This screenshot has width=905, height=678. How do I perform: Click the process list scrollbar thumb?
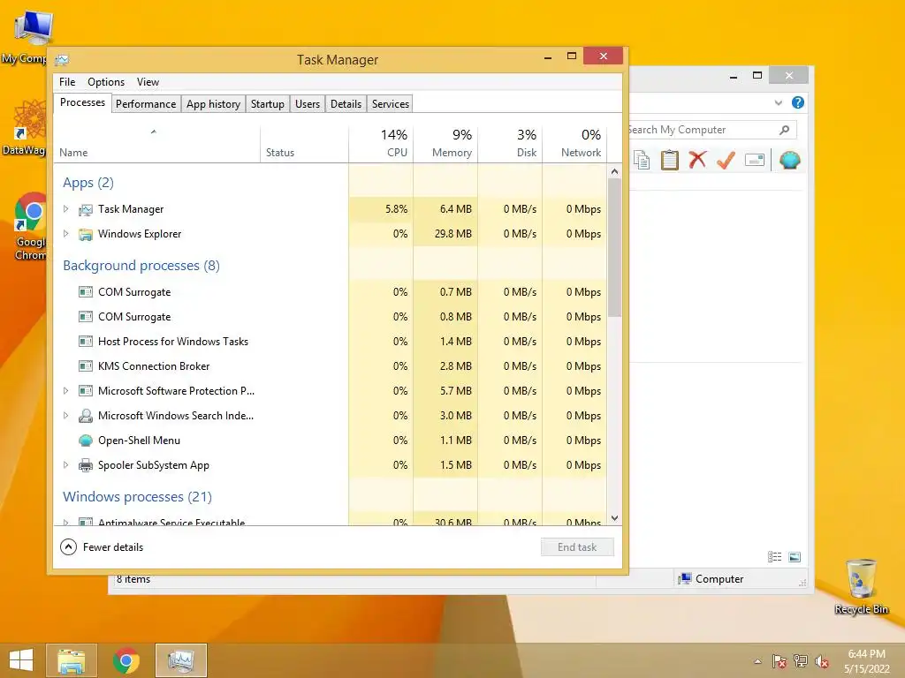pyautogui.click(x=615, y=247)
